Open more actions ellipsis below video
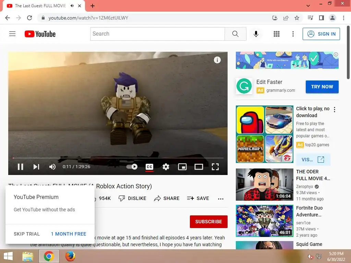Viewport: 351px width, 263px height. point(221,199)
